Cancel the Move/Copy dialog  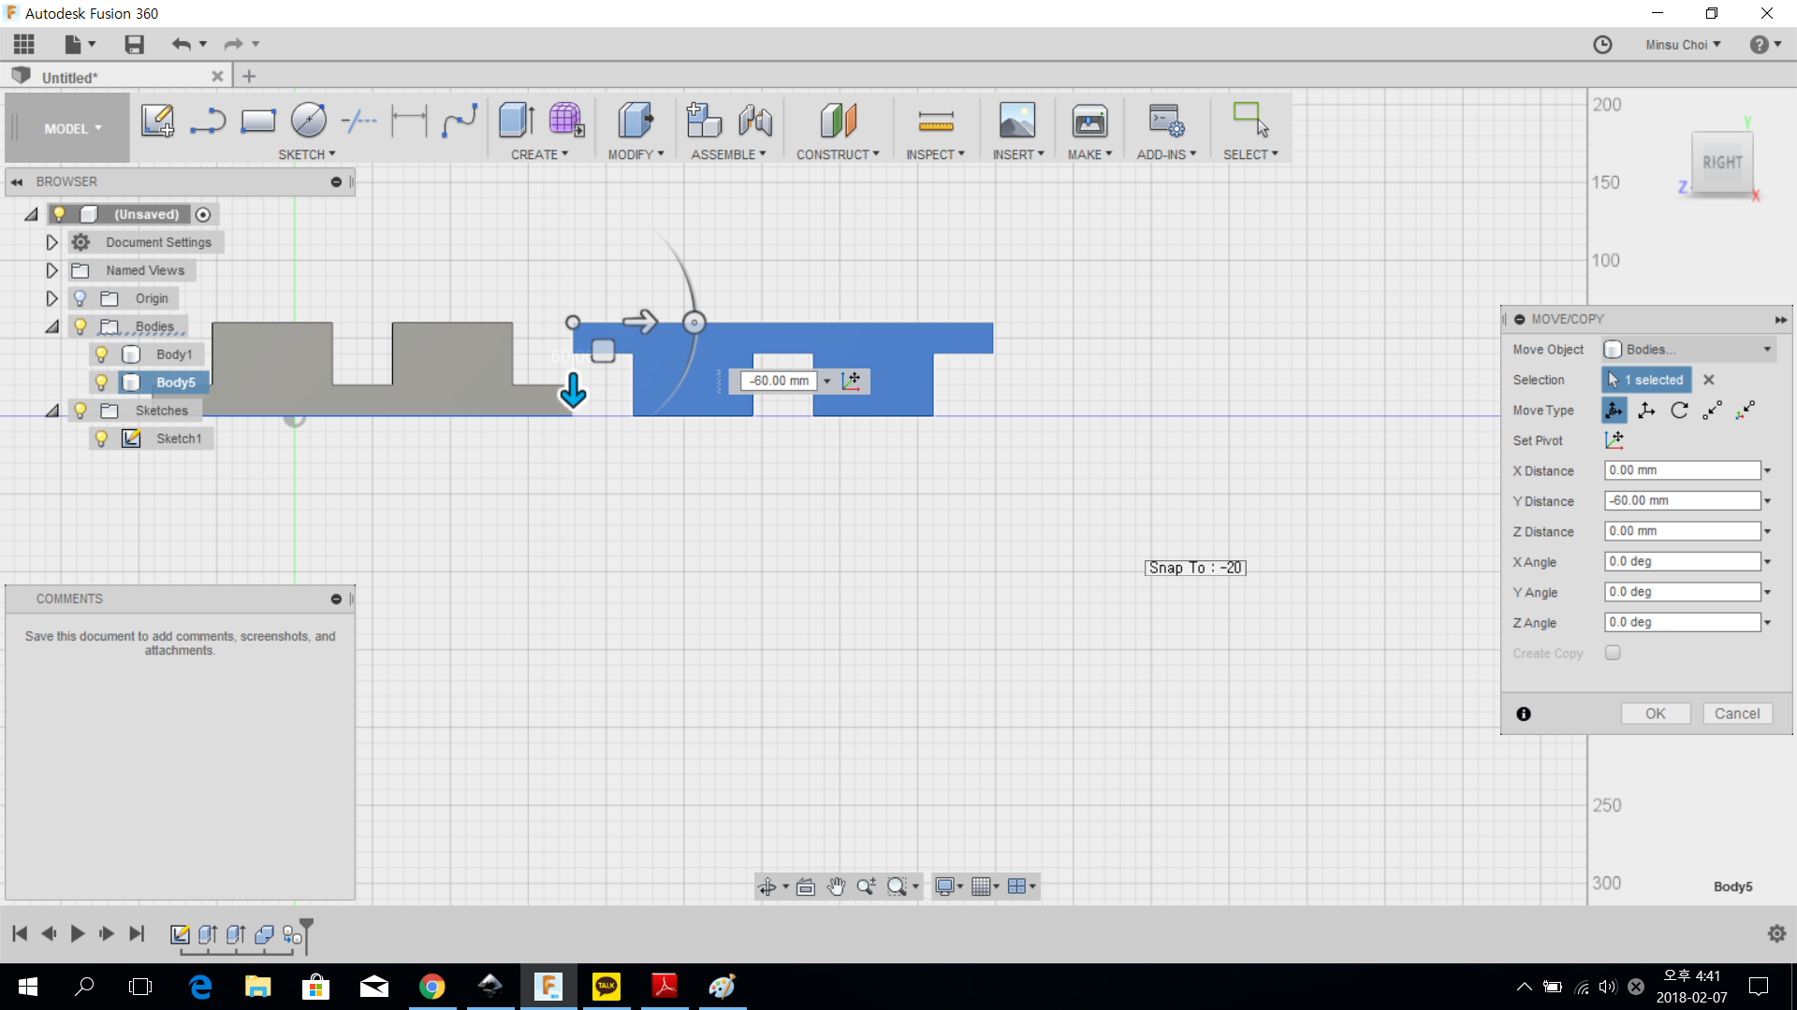click(x=1737, y=714)
